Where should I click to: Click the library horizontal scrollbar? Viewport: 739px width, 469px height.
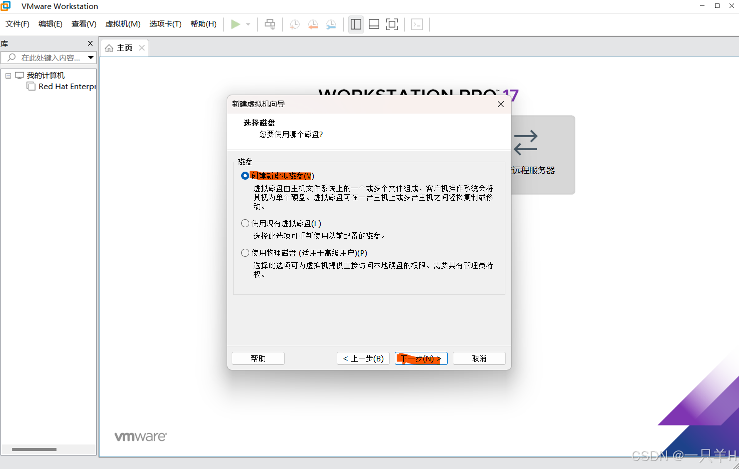tap(34, 449)
